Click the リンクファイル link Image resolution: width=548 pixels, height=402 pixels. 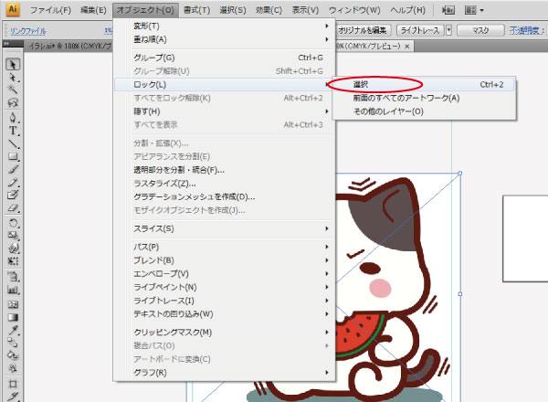[28, 31]
